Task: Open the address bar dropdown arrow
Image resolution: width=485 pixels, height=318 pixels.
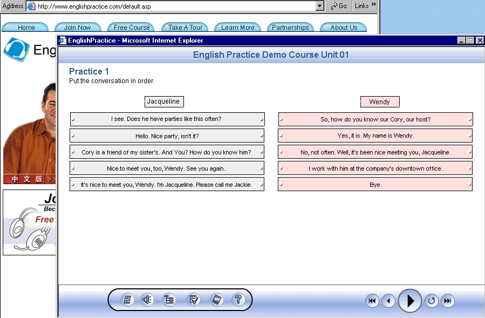Action: coord(320,6)
